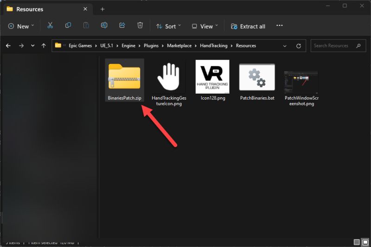
Task: Click the Paste clipboard icon
Action: click(86, 25)
